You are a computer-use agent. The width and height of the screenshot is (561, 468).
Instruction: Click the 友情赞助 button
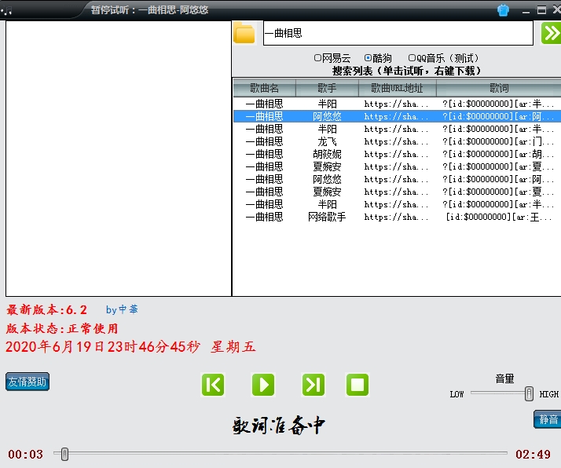[x=27, y=382]
